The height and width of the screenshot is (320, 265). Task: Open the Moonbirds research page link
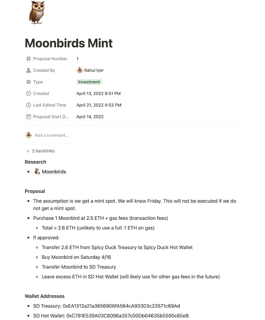click(x=54, y=172)
